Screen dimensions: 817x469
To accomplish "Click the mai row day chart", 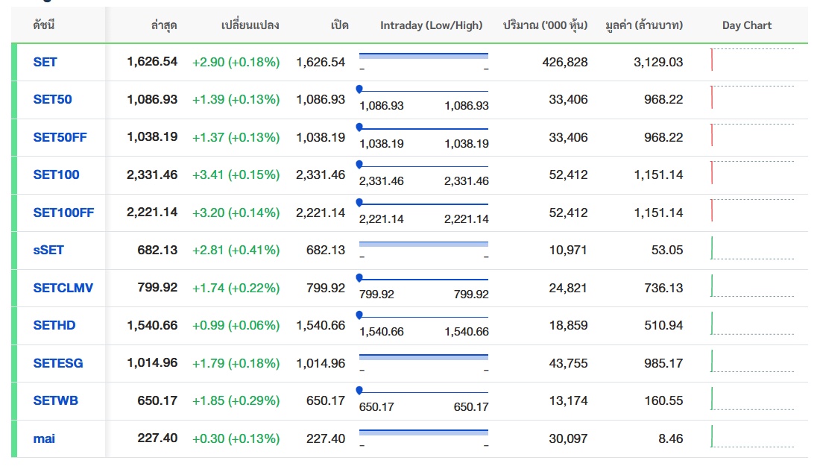I will click(x=752, y=436).
